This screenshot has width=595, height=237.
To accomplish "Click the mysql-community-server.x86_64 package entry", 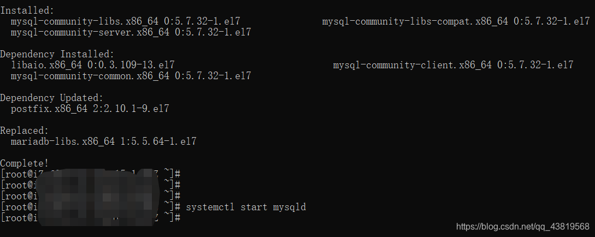I will click(x=90, y=32).
